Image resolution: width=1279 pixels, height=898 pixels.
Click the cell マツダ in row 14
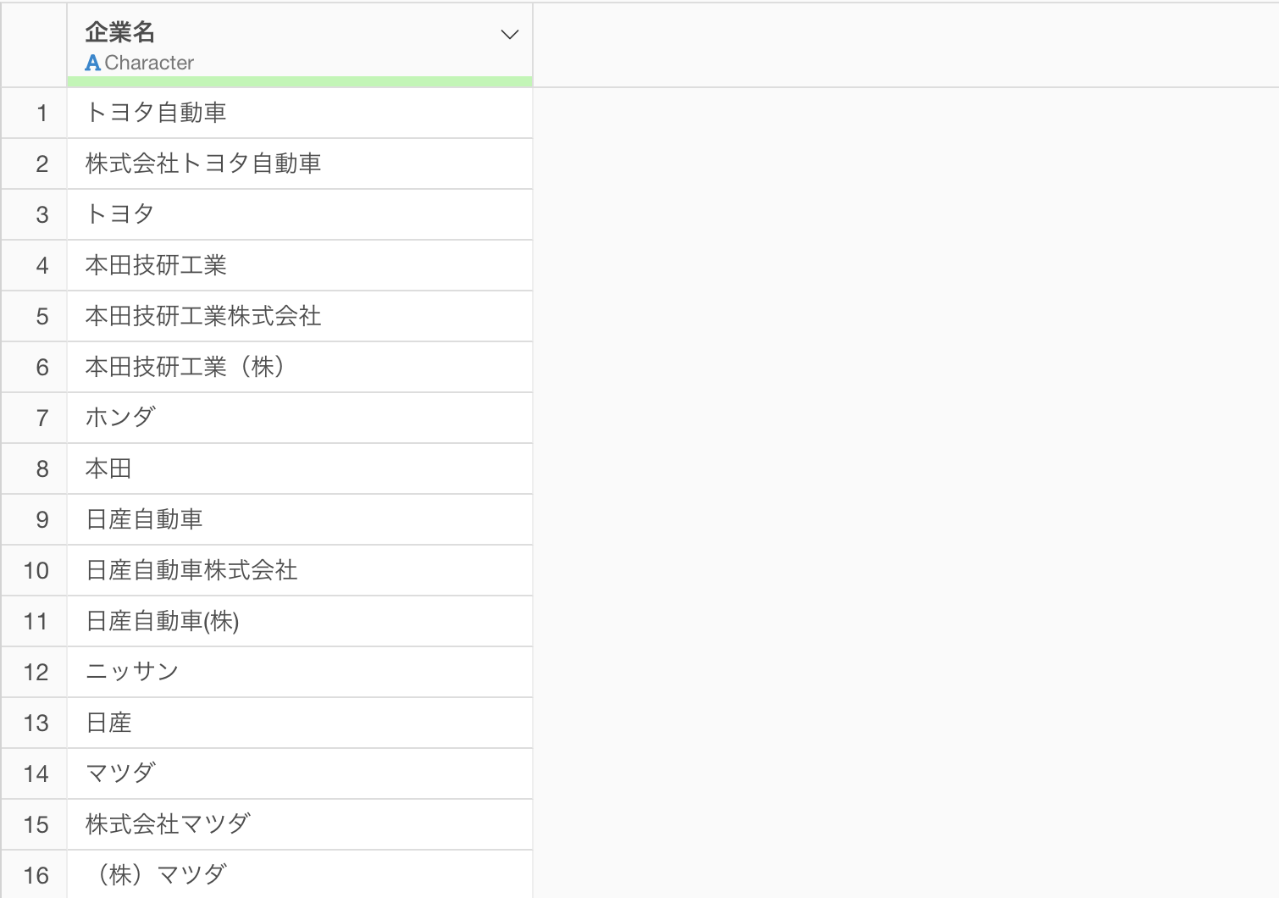click(x=120, y=773)
